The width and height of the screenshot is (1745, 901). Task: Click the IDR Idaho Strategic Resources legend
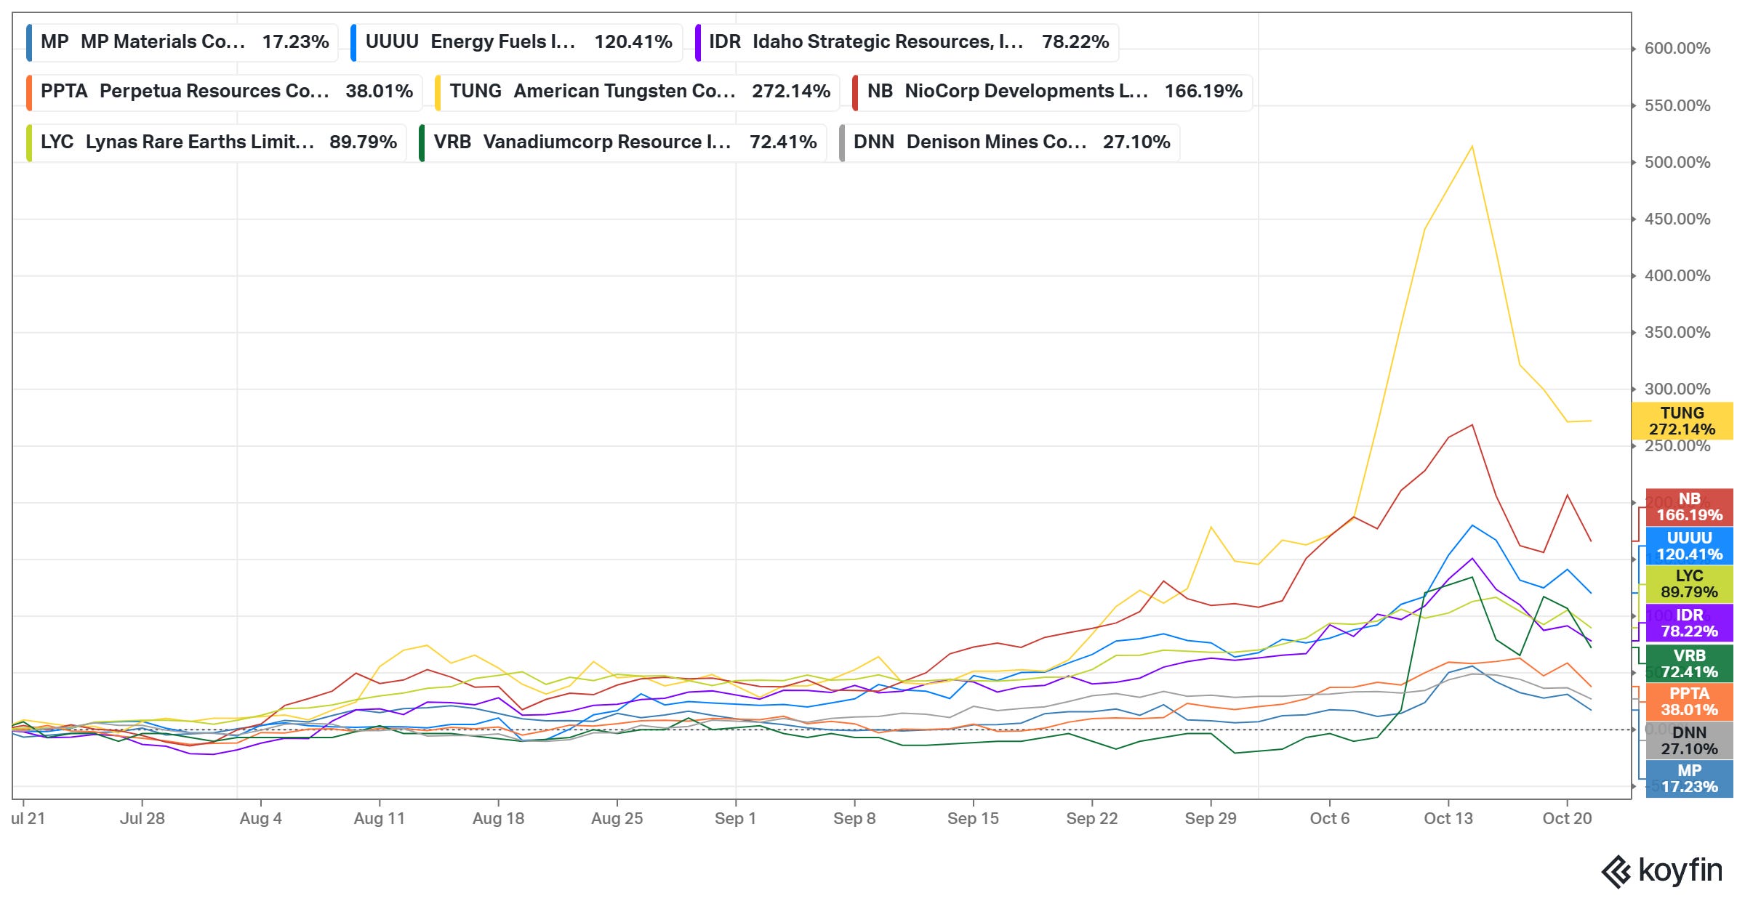tap(907, 42)
